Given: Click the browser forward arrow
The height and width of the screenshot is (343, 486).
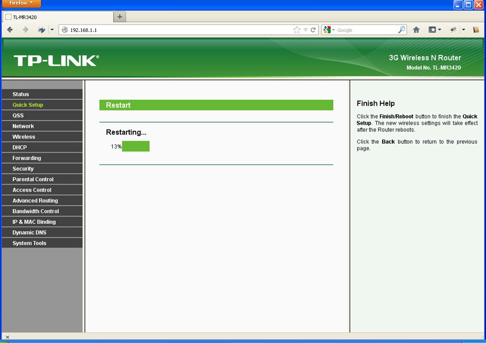Looking at the screenshot, I should (x=25, y=30).
